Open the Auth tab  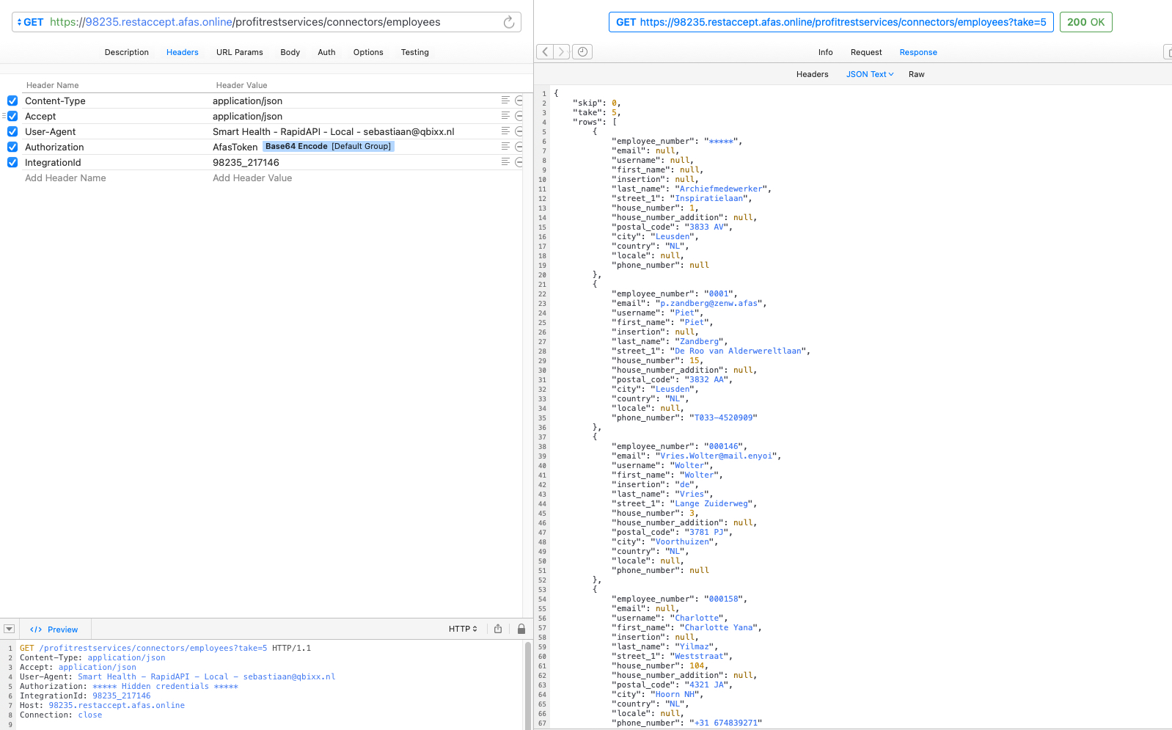326,52
